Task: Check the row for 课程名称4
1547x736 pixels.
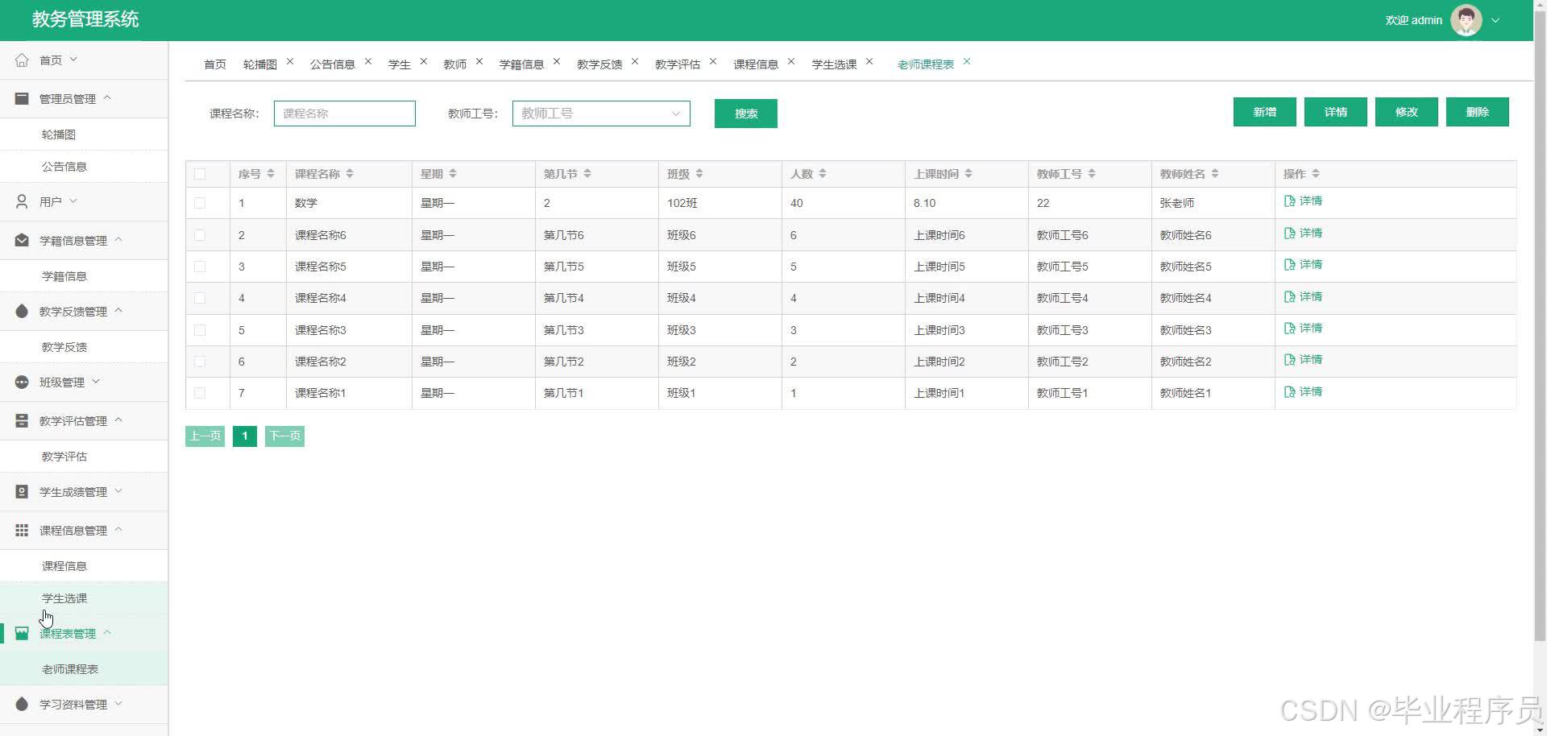Action: [x=200, y=298]
